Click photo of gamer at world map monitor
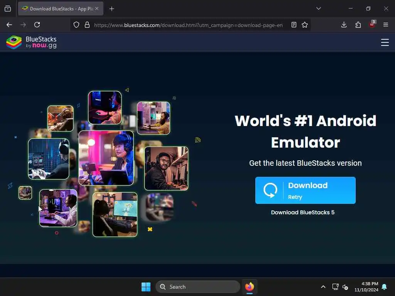Screen dimensions: 395x296 coord(115,214)
